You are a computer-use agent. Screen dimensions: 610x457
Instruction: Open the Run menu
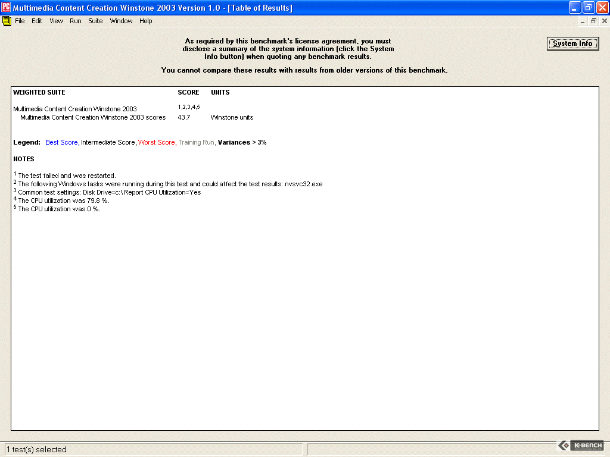tap(76, 21)
